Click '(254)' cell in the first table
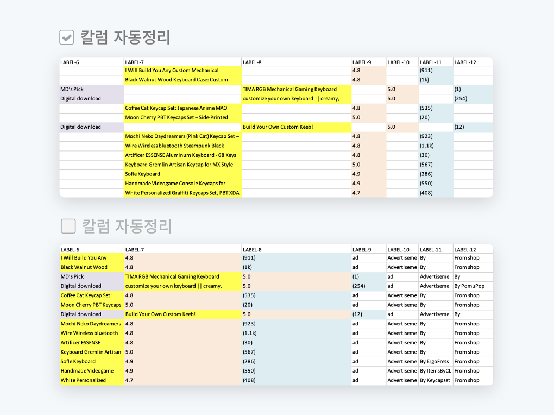 point(473,99)
